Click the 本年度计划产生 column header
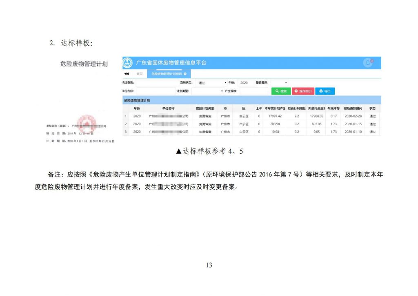Viewport: 418px width, 296px height. point(275,108)
